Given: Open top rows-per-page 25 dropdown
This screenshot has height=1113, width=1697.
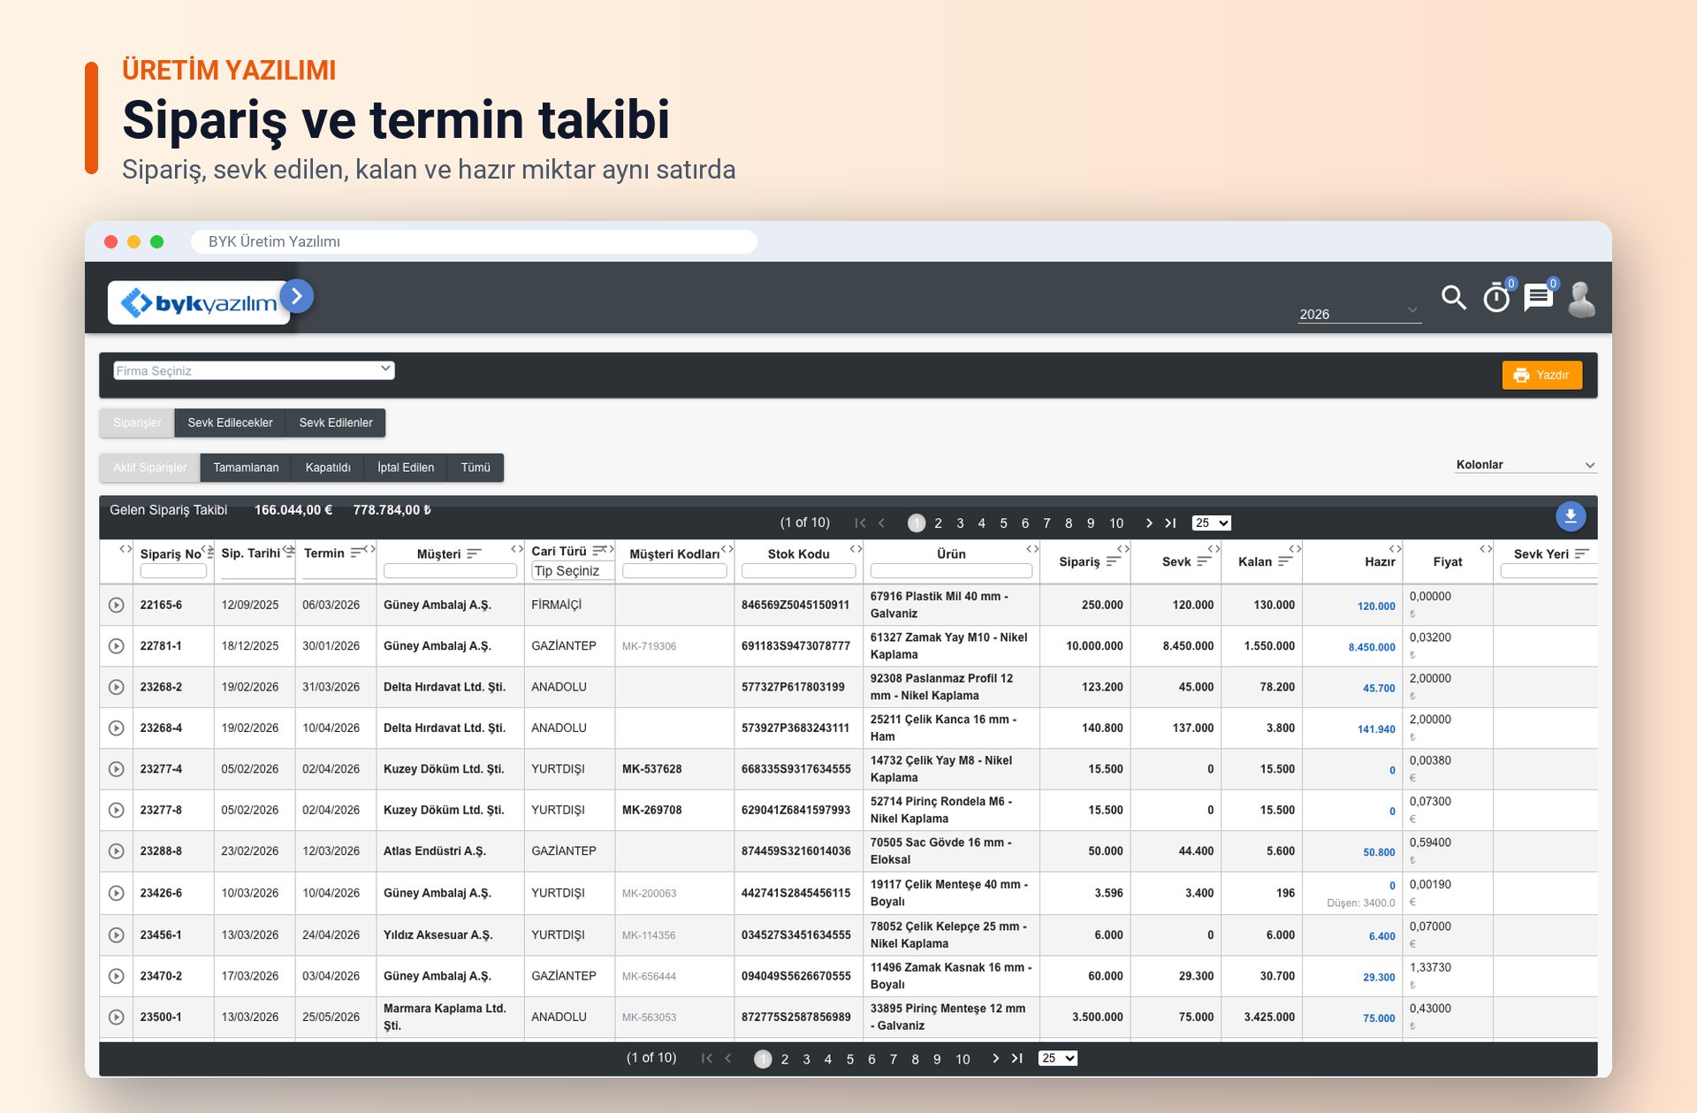Looking at the screenshot, I should [1211, 523].
